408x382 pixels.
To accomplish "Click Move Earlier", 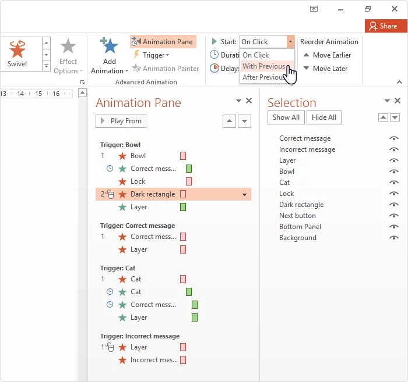I will pos(328,55).
